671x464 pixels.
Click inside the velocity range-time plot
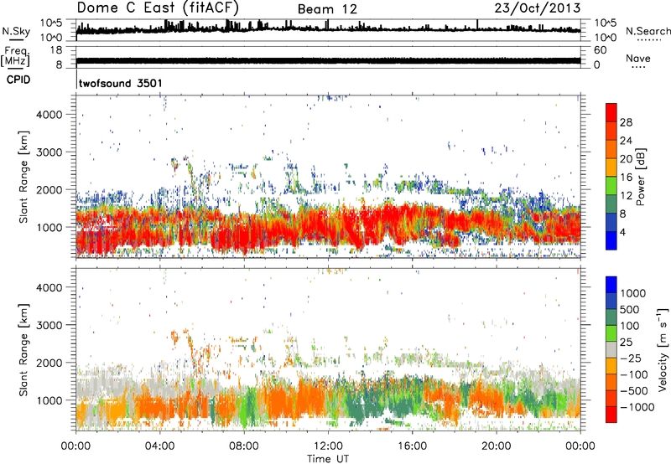[328, 349]
